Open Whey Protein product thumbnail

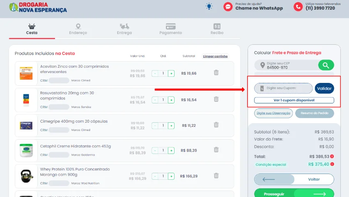[x=27, y=176]
